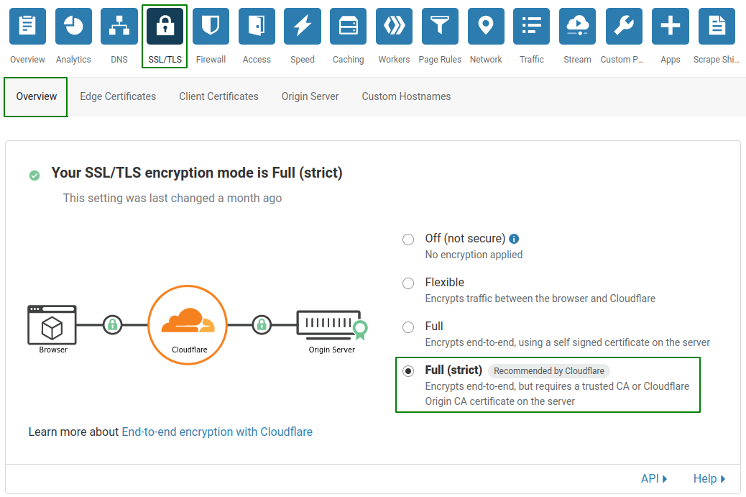Open the Speed lightning bolt icon
The height and width of the screenshot is (497, 746).
coord(303,26)
